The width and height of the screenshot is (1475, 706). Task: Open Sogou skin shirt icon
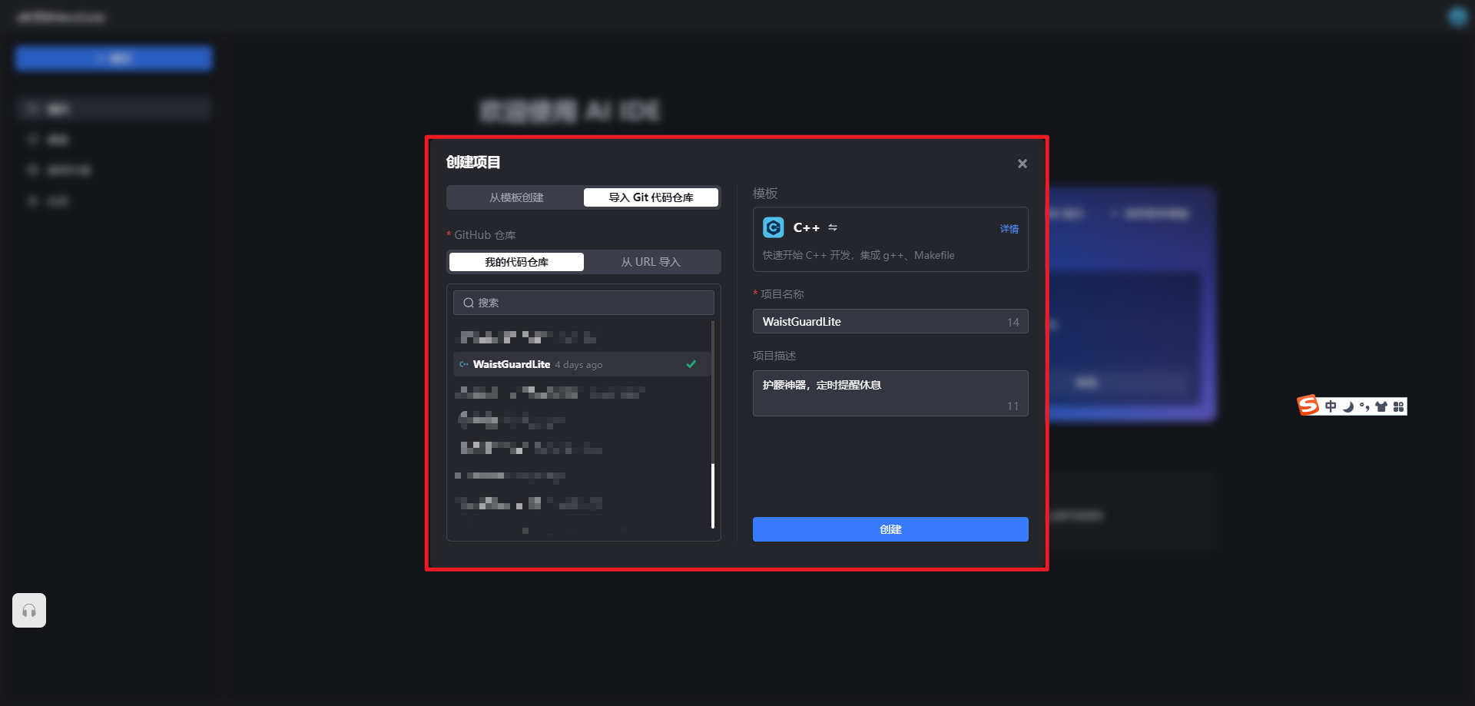1381,406
